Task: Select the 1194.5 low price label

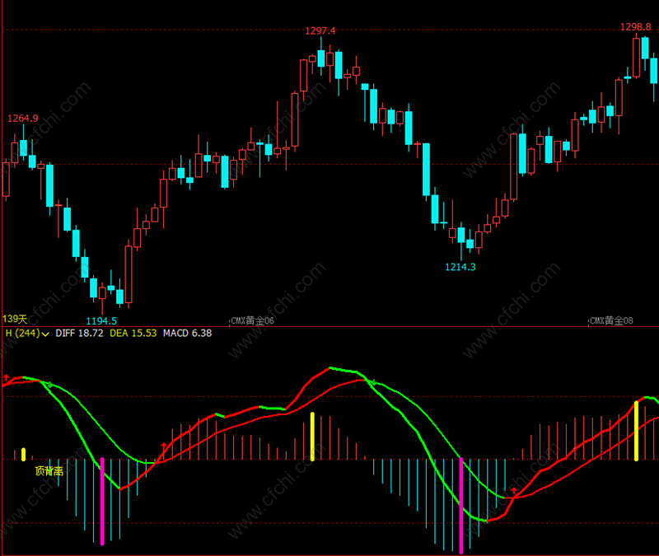Action: tap(101, 321)
